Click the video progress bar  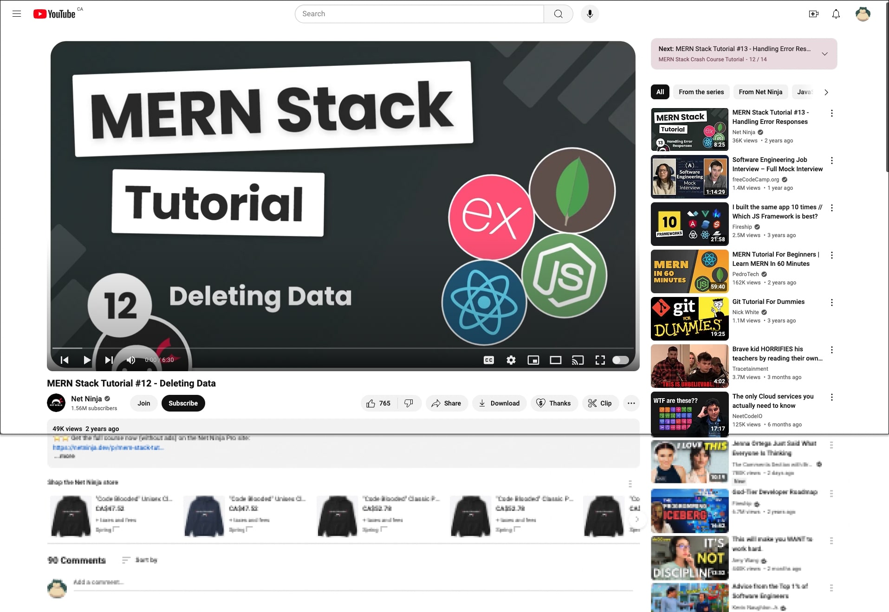(x=343, y=348)
